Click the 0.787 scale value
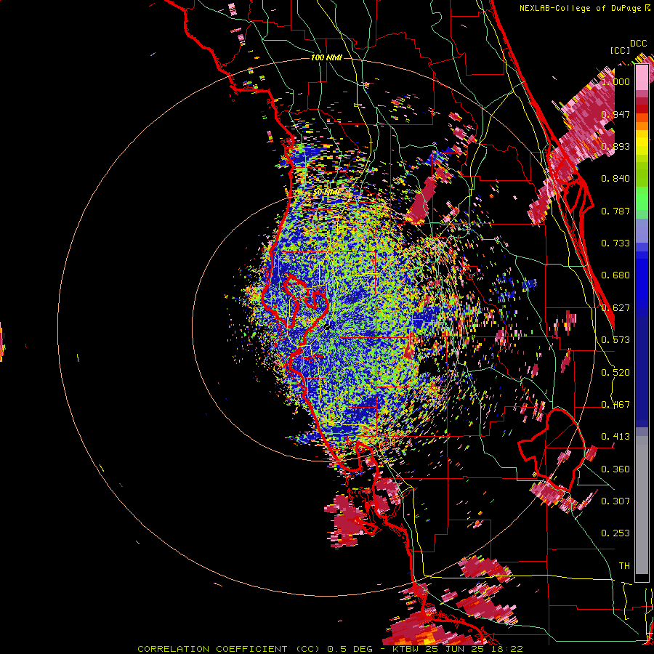The height and width of the screenshot is (654, 654). [615, 211]
